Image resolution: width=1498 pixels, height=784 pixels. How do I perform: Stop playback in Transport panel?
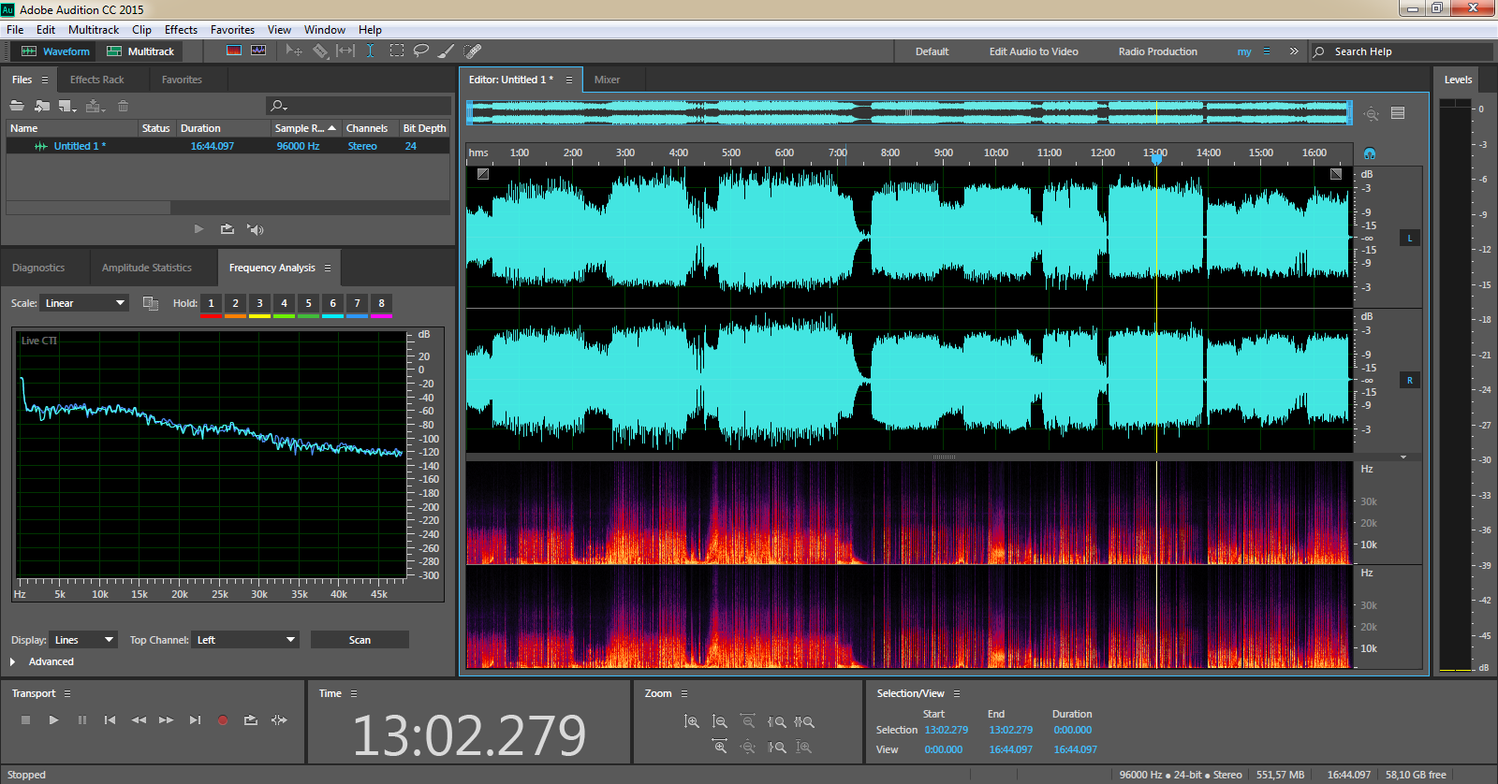26,719
